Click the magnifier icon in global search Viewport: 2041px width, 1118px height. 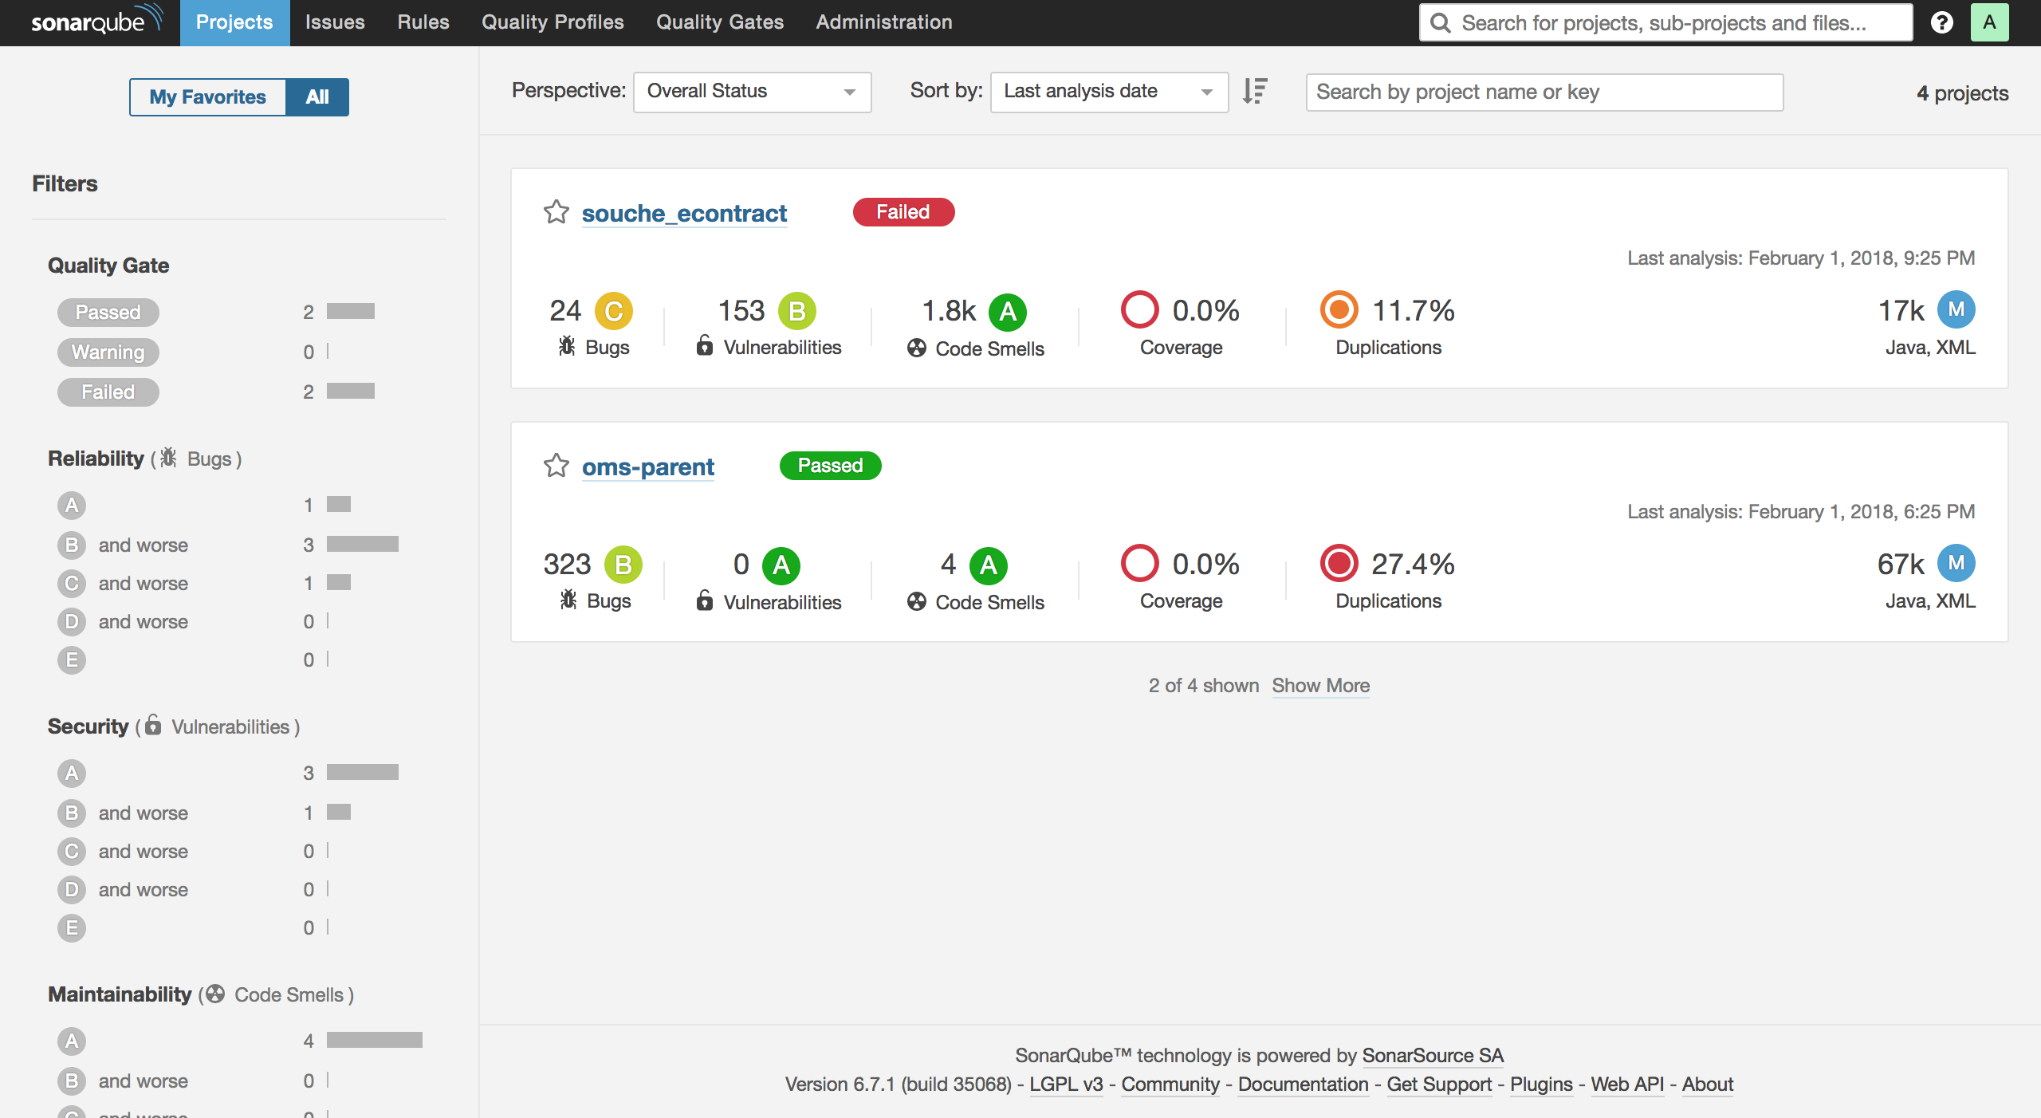[1440, 22]
